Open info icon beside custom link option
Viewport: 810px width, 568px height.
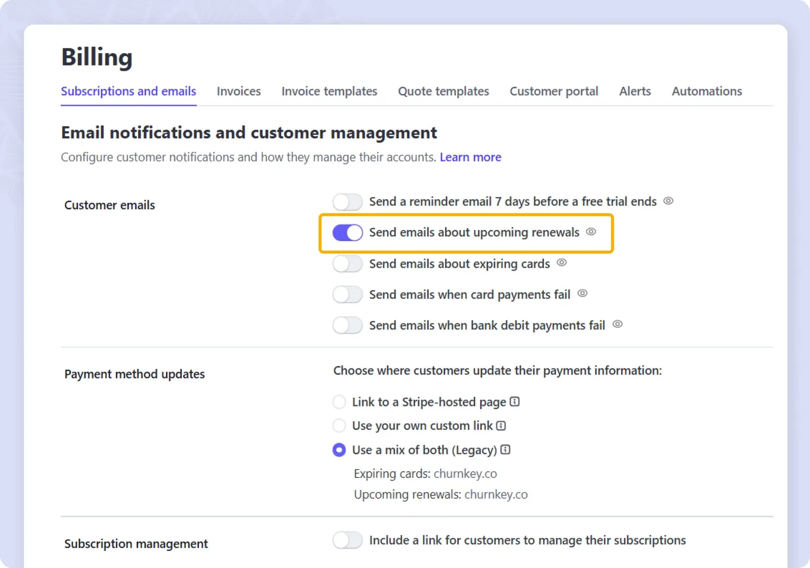pos(501,426)
